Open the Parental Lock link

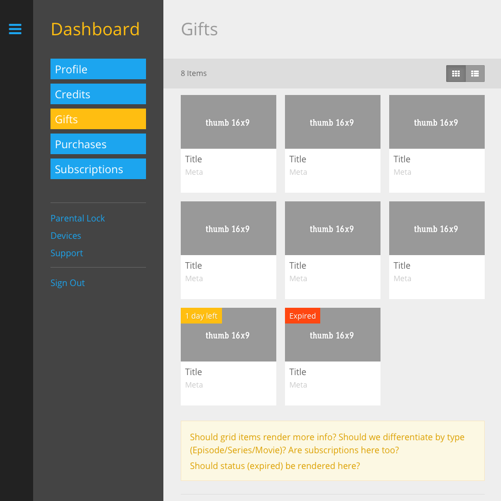pos(78,218)
